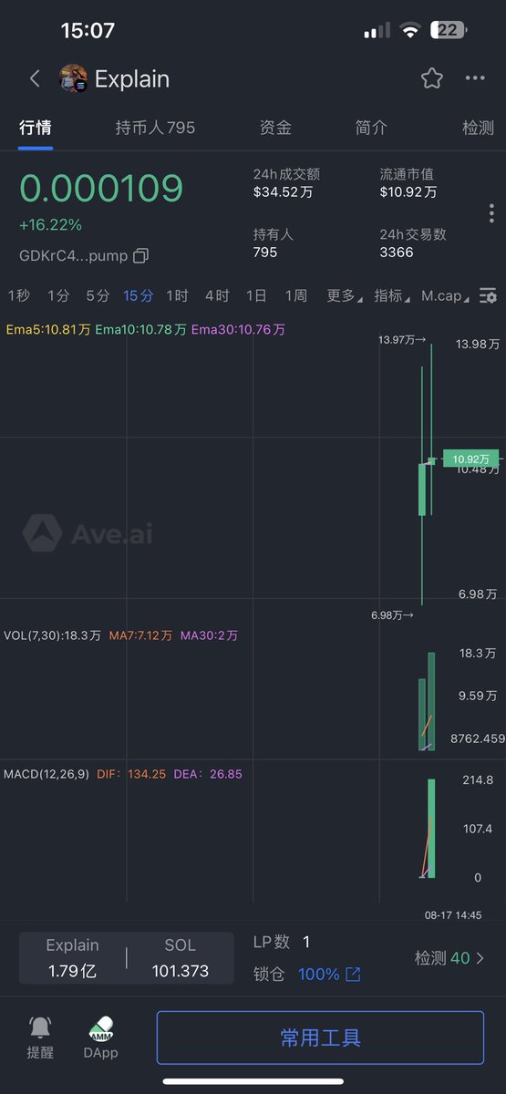Viewport: 506px width, 1094px height.
Task: Tap the vertical dots beside market stats
Action: pyautogui.click(x=491, y=213)
